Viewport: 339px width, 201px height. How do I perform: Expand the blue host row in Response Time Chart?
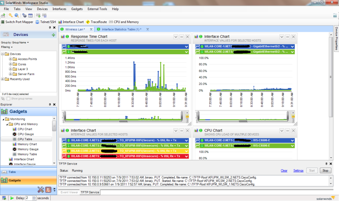[186, 47]
